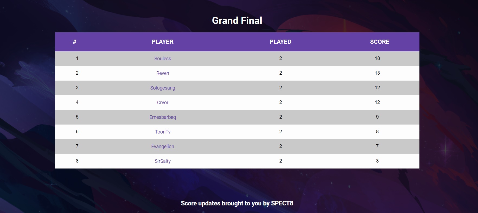Select the SirSalty player link
478x213 pixels.
[x=163, y=161]
